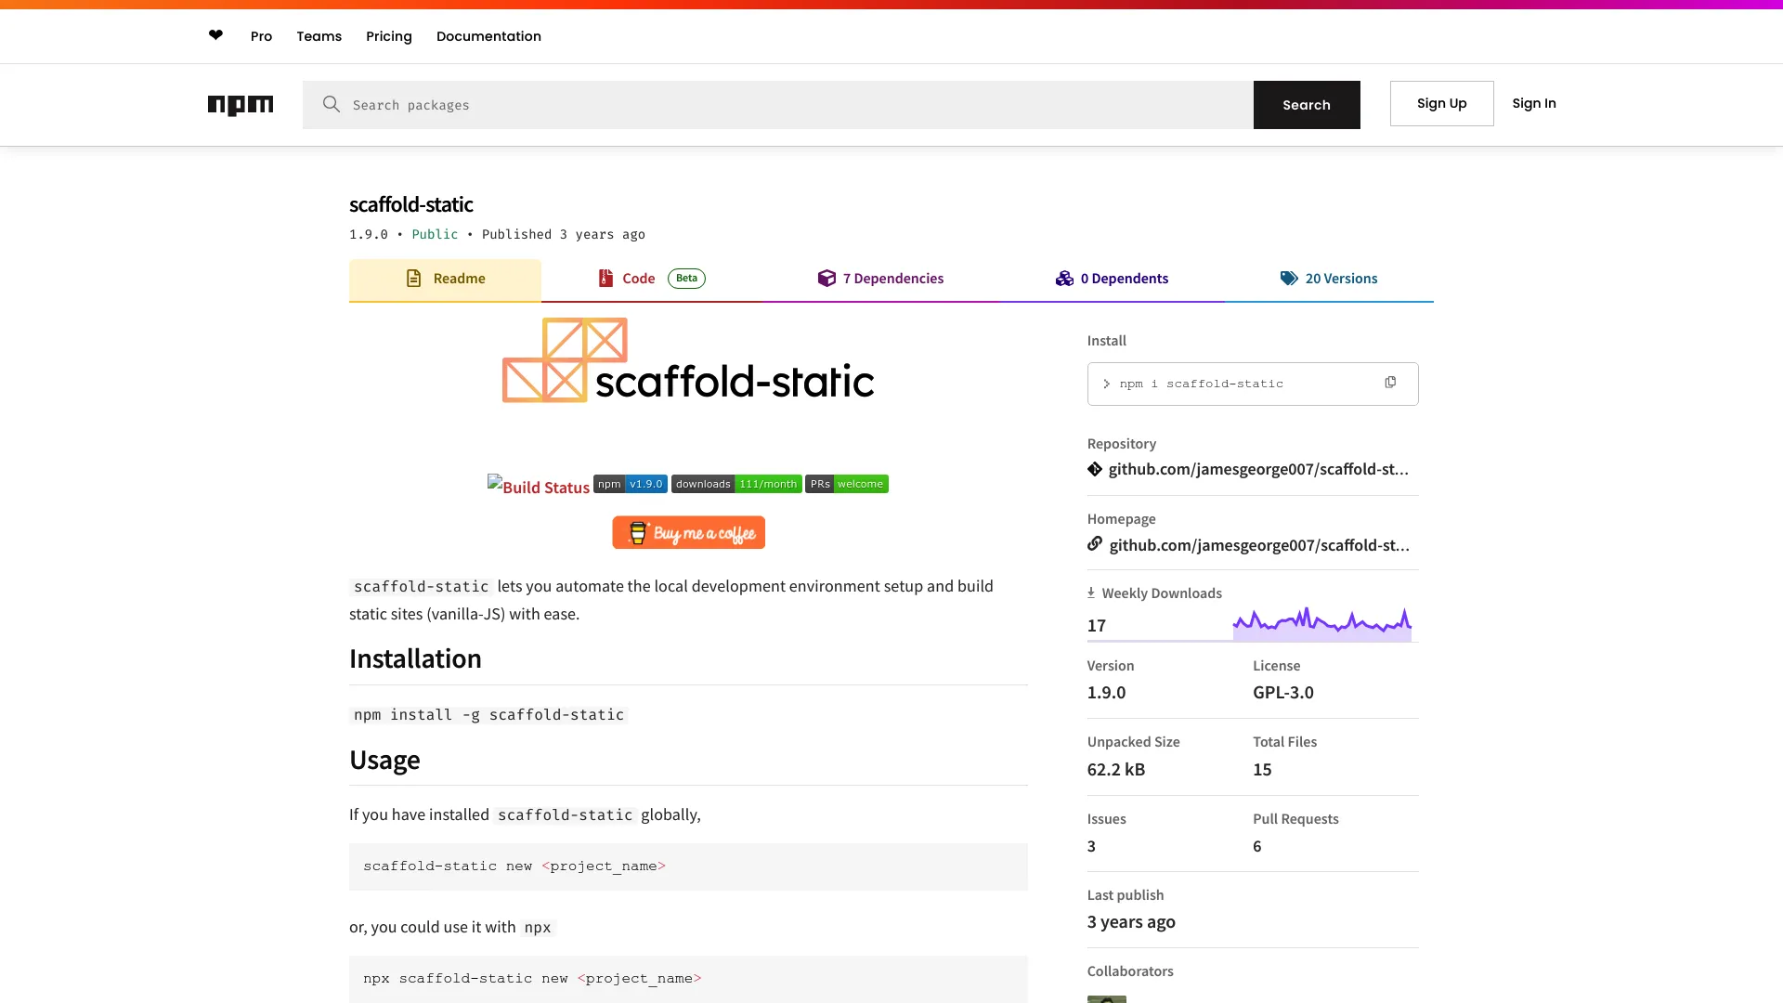
Task: Click the Buy me a coffee button
Action: coord(688,532)
